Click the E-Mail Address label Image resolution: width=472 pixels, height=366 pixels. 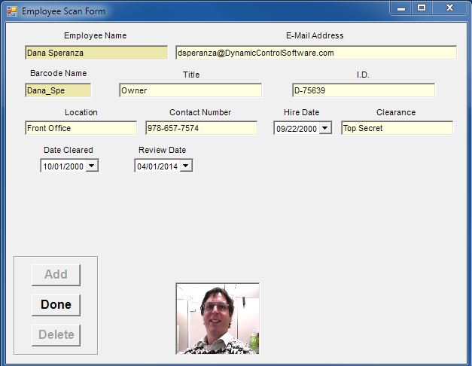tap(315, 35)
